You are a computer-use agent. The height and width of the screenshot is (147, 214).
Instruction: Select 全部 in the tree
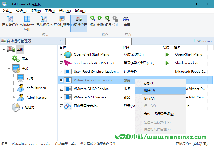pyautogui.click(x=20, y=49)
